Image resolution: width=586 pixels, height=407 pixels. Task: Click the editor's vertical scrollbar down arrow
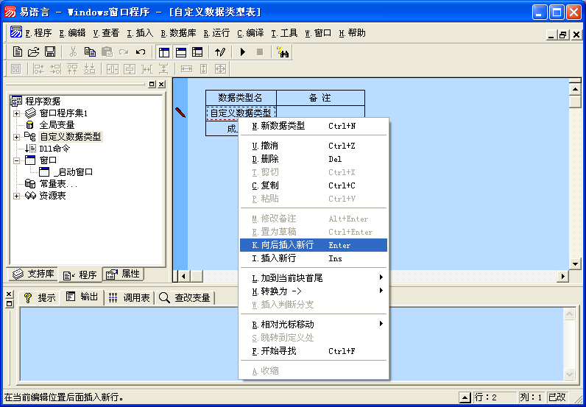(576, 263)
